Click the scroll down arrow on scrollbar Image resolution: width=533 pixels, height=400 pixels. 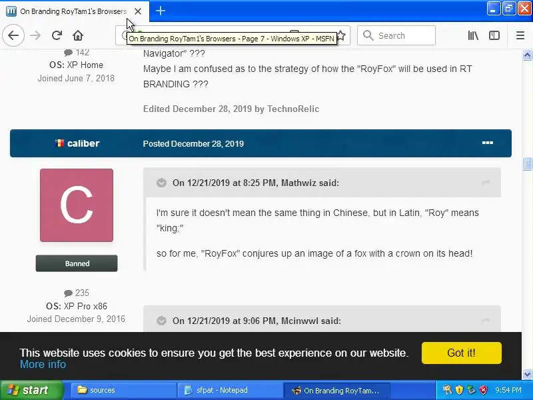click(527, 374)
